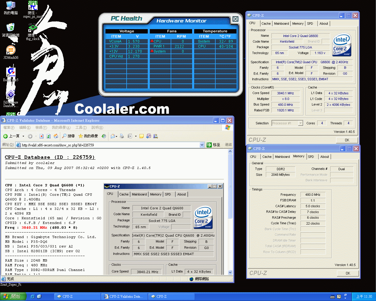Image resolution: width=376 pixels, height=301 pixels.
Task: Open the Processor #1 selection dropdown
Action: point(301,123)
